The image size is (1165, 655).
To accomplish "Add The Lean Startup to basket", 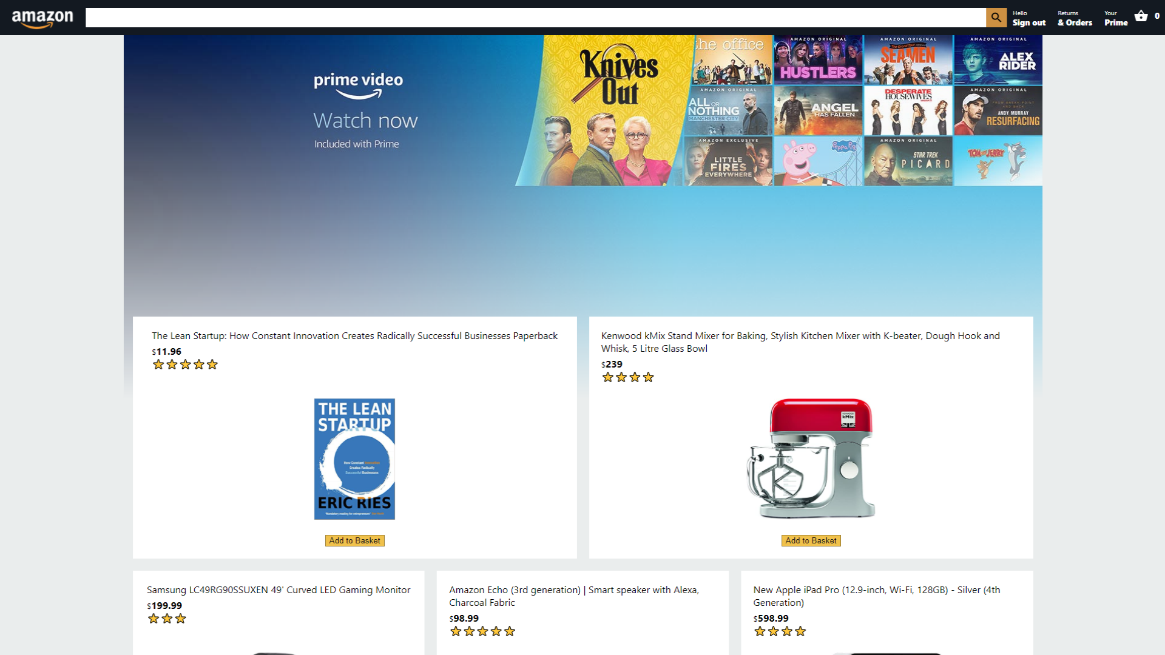I will pyautogui.click(x=354, y=540).
